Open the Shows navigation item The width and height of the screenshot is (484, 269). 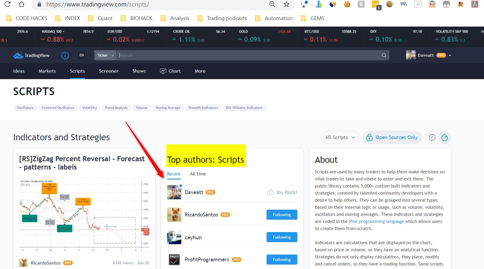(139, 71)
